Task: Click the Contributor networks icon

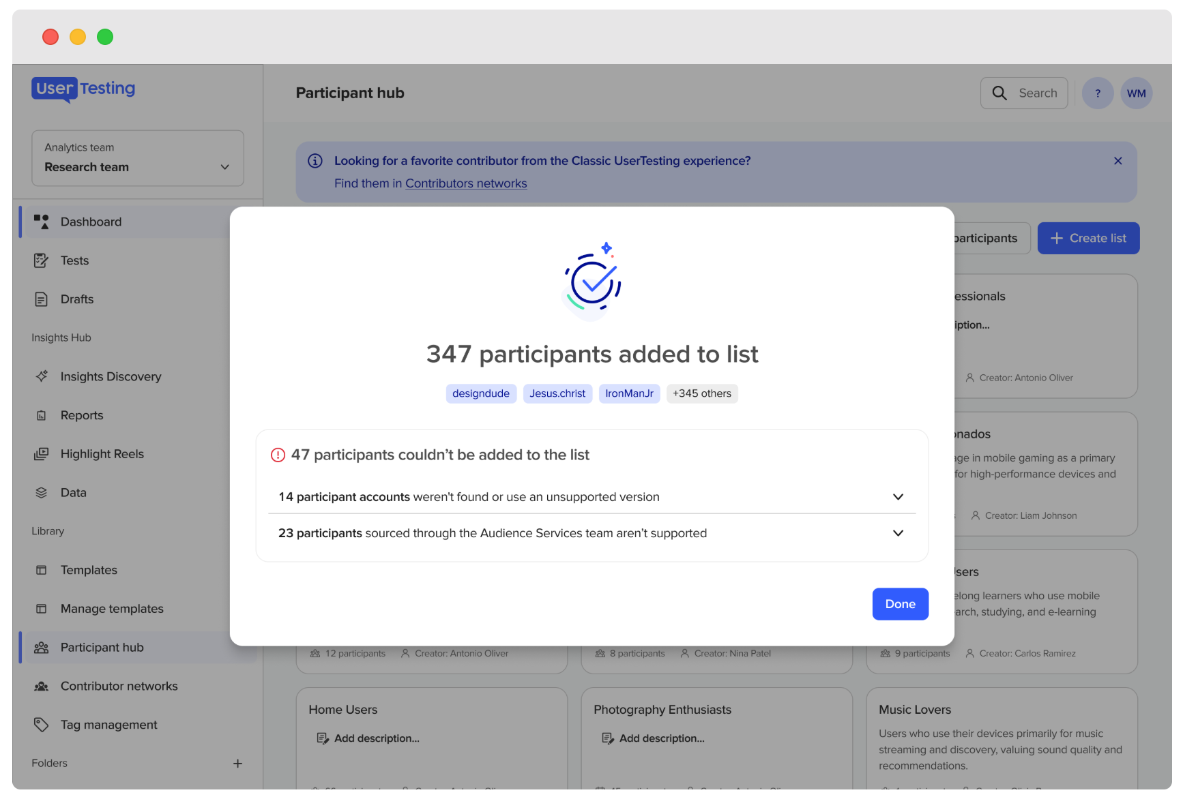Action: (x=41, y=687)
